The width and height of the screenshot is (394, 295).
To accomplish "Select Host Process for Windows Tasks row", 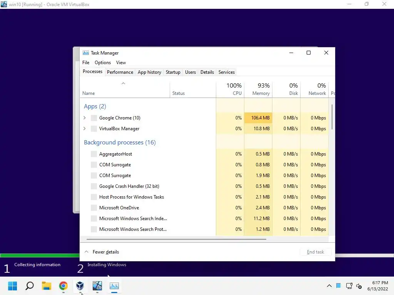I will pyautogui.click(x=204, y=197).
